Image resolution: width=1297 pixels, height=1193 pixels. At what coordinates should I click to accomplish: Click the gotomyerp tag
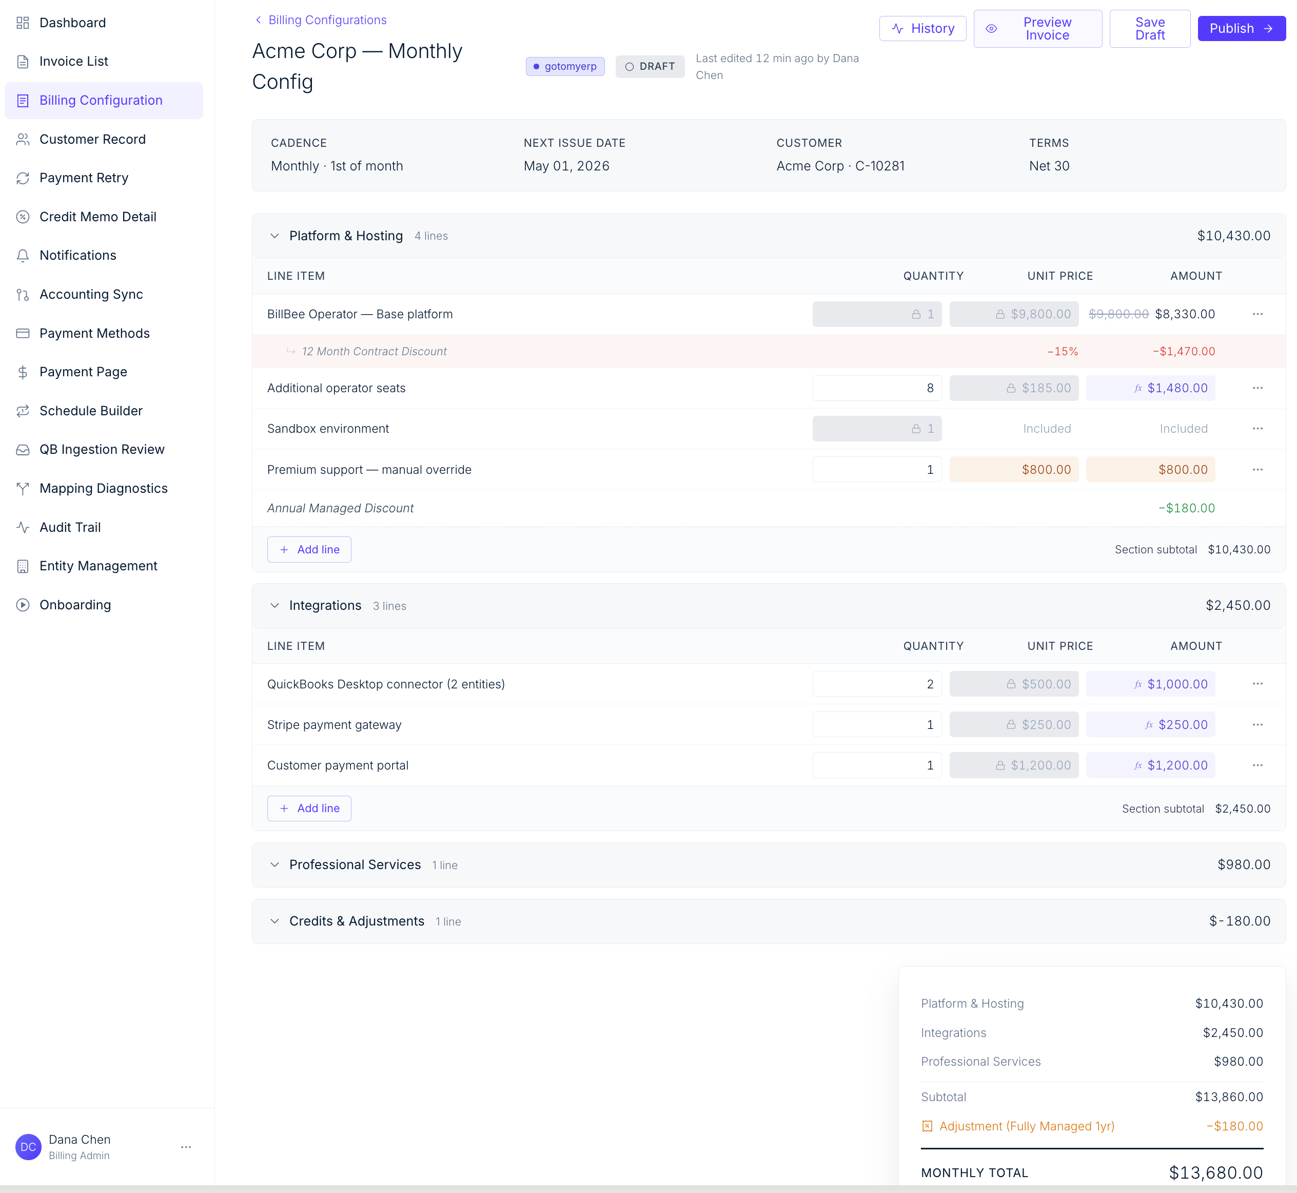click(x=565, y=67)
